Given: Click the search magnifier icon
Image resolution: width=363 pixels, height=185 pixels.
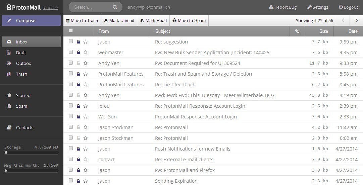Looking at the screenshot, I should [x=115, y=7].
